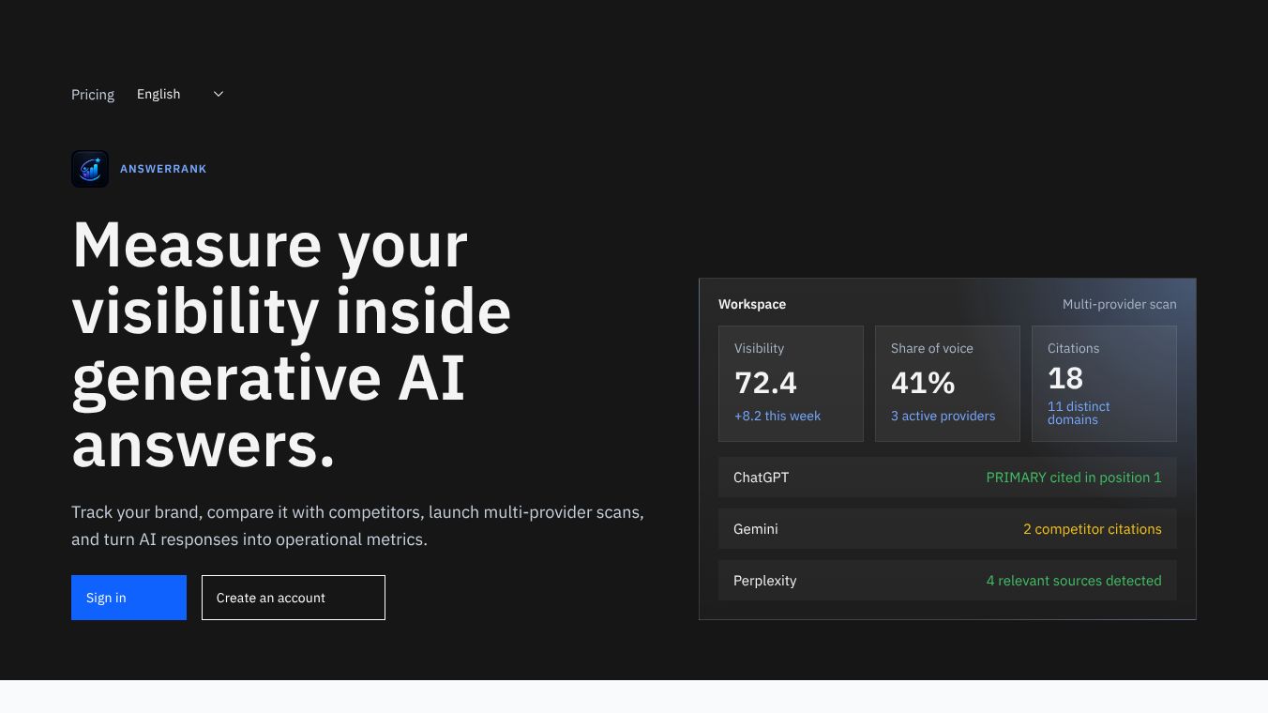This screenshot has width=1268, height=713.
Task: Click the ANSWERRANK brand name text
Action: [x=163, y=169]
